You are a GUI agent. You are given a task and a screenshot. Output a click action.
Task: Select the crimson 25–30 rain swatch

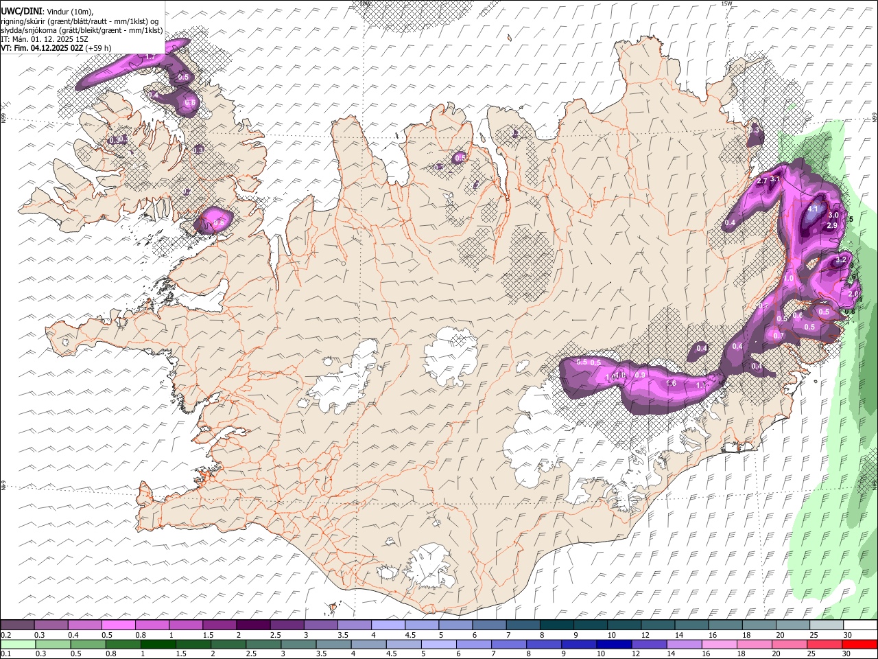click(824, 644)
